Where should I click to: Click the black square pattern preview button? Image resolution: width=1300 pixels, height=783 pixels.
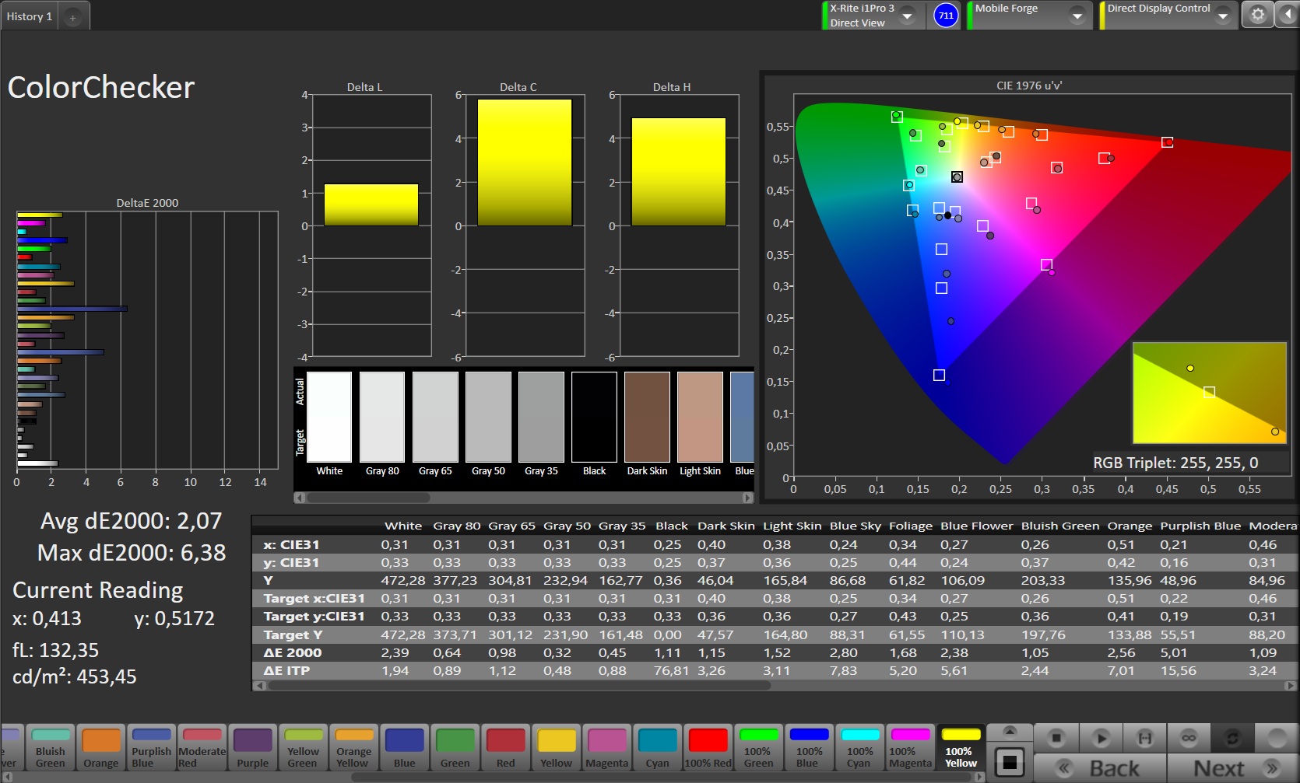click(1010, 762)
